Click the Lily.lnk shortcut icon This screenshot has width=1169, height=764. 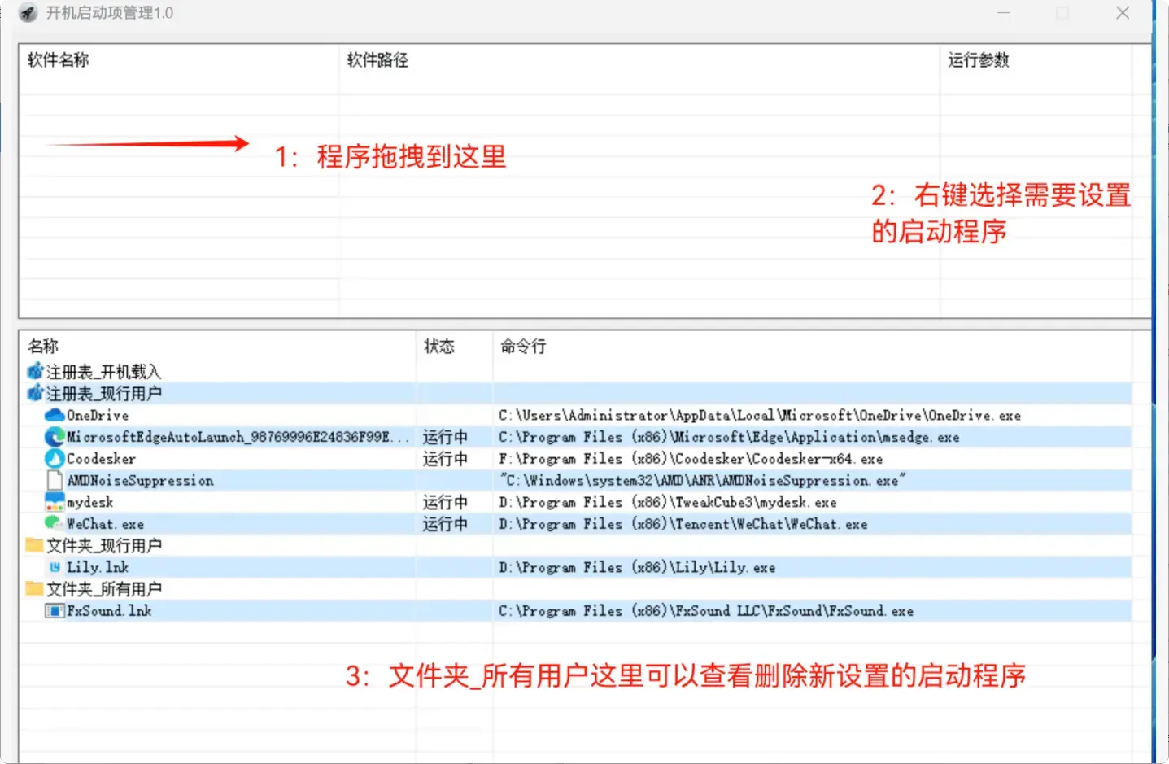point(56,567)
